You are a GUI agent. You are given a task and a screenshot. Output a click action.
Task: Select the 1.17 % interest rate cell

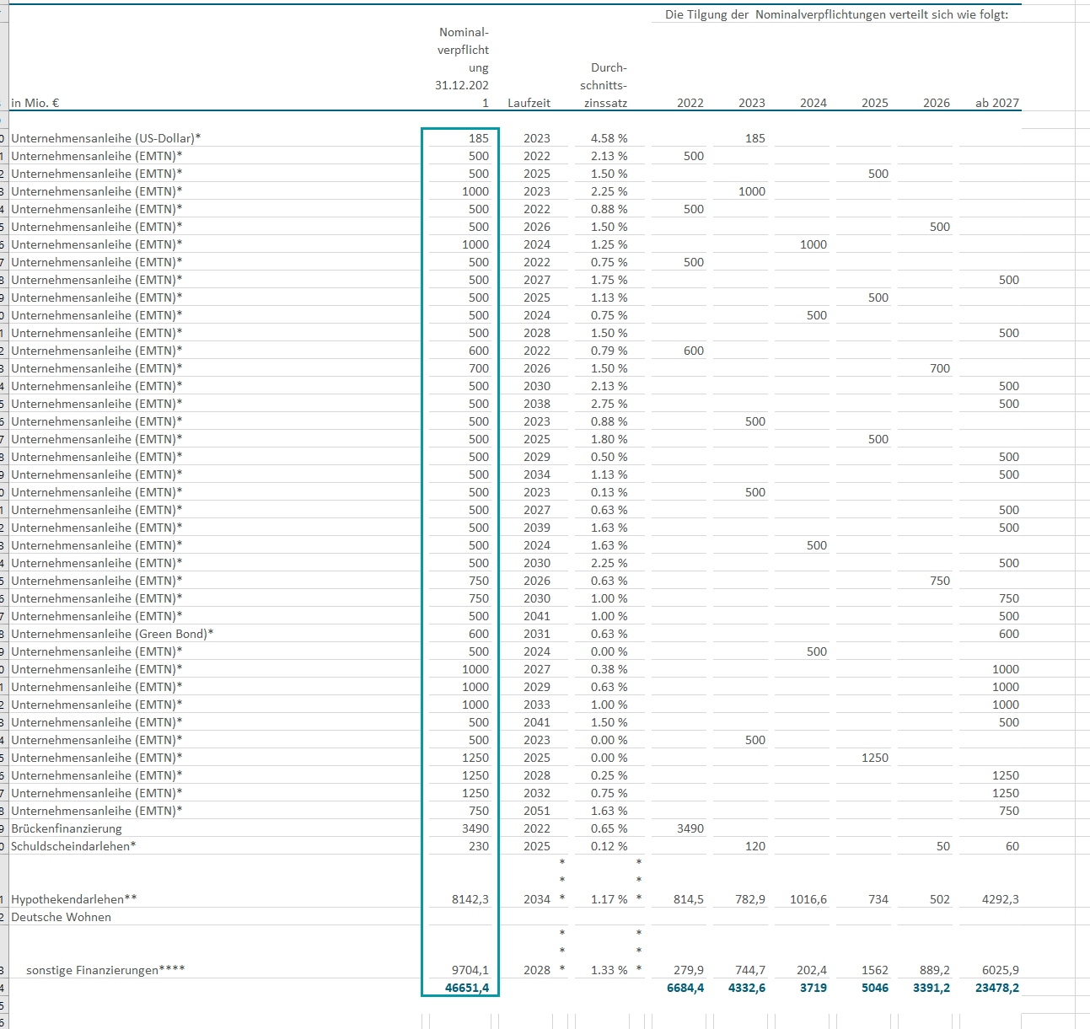pos(609,899)
